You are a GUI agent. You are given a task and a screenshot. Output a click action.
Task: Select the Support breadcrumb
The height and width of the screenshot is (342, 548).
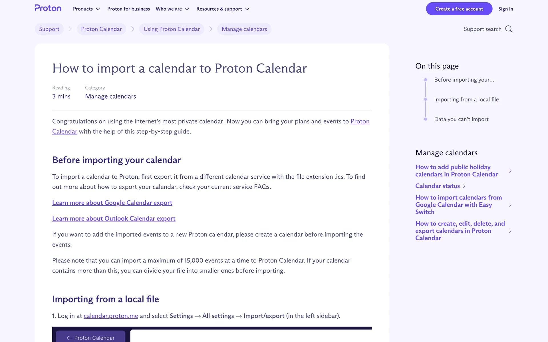[x=49, y=29]
